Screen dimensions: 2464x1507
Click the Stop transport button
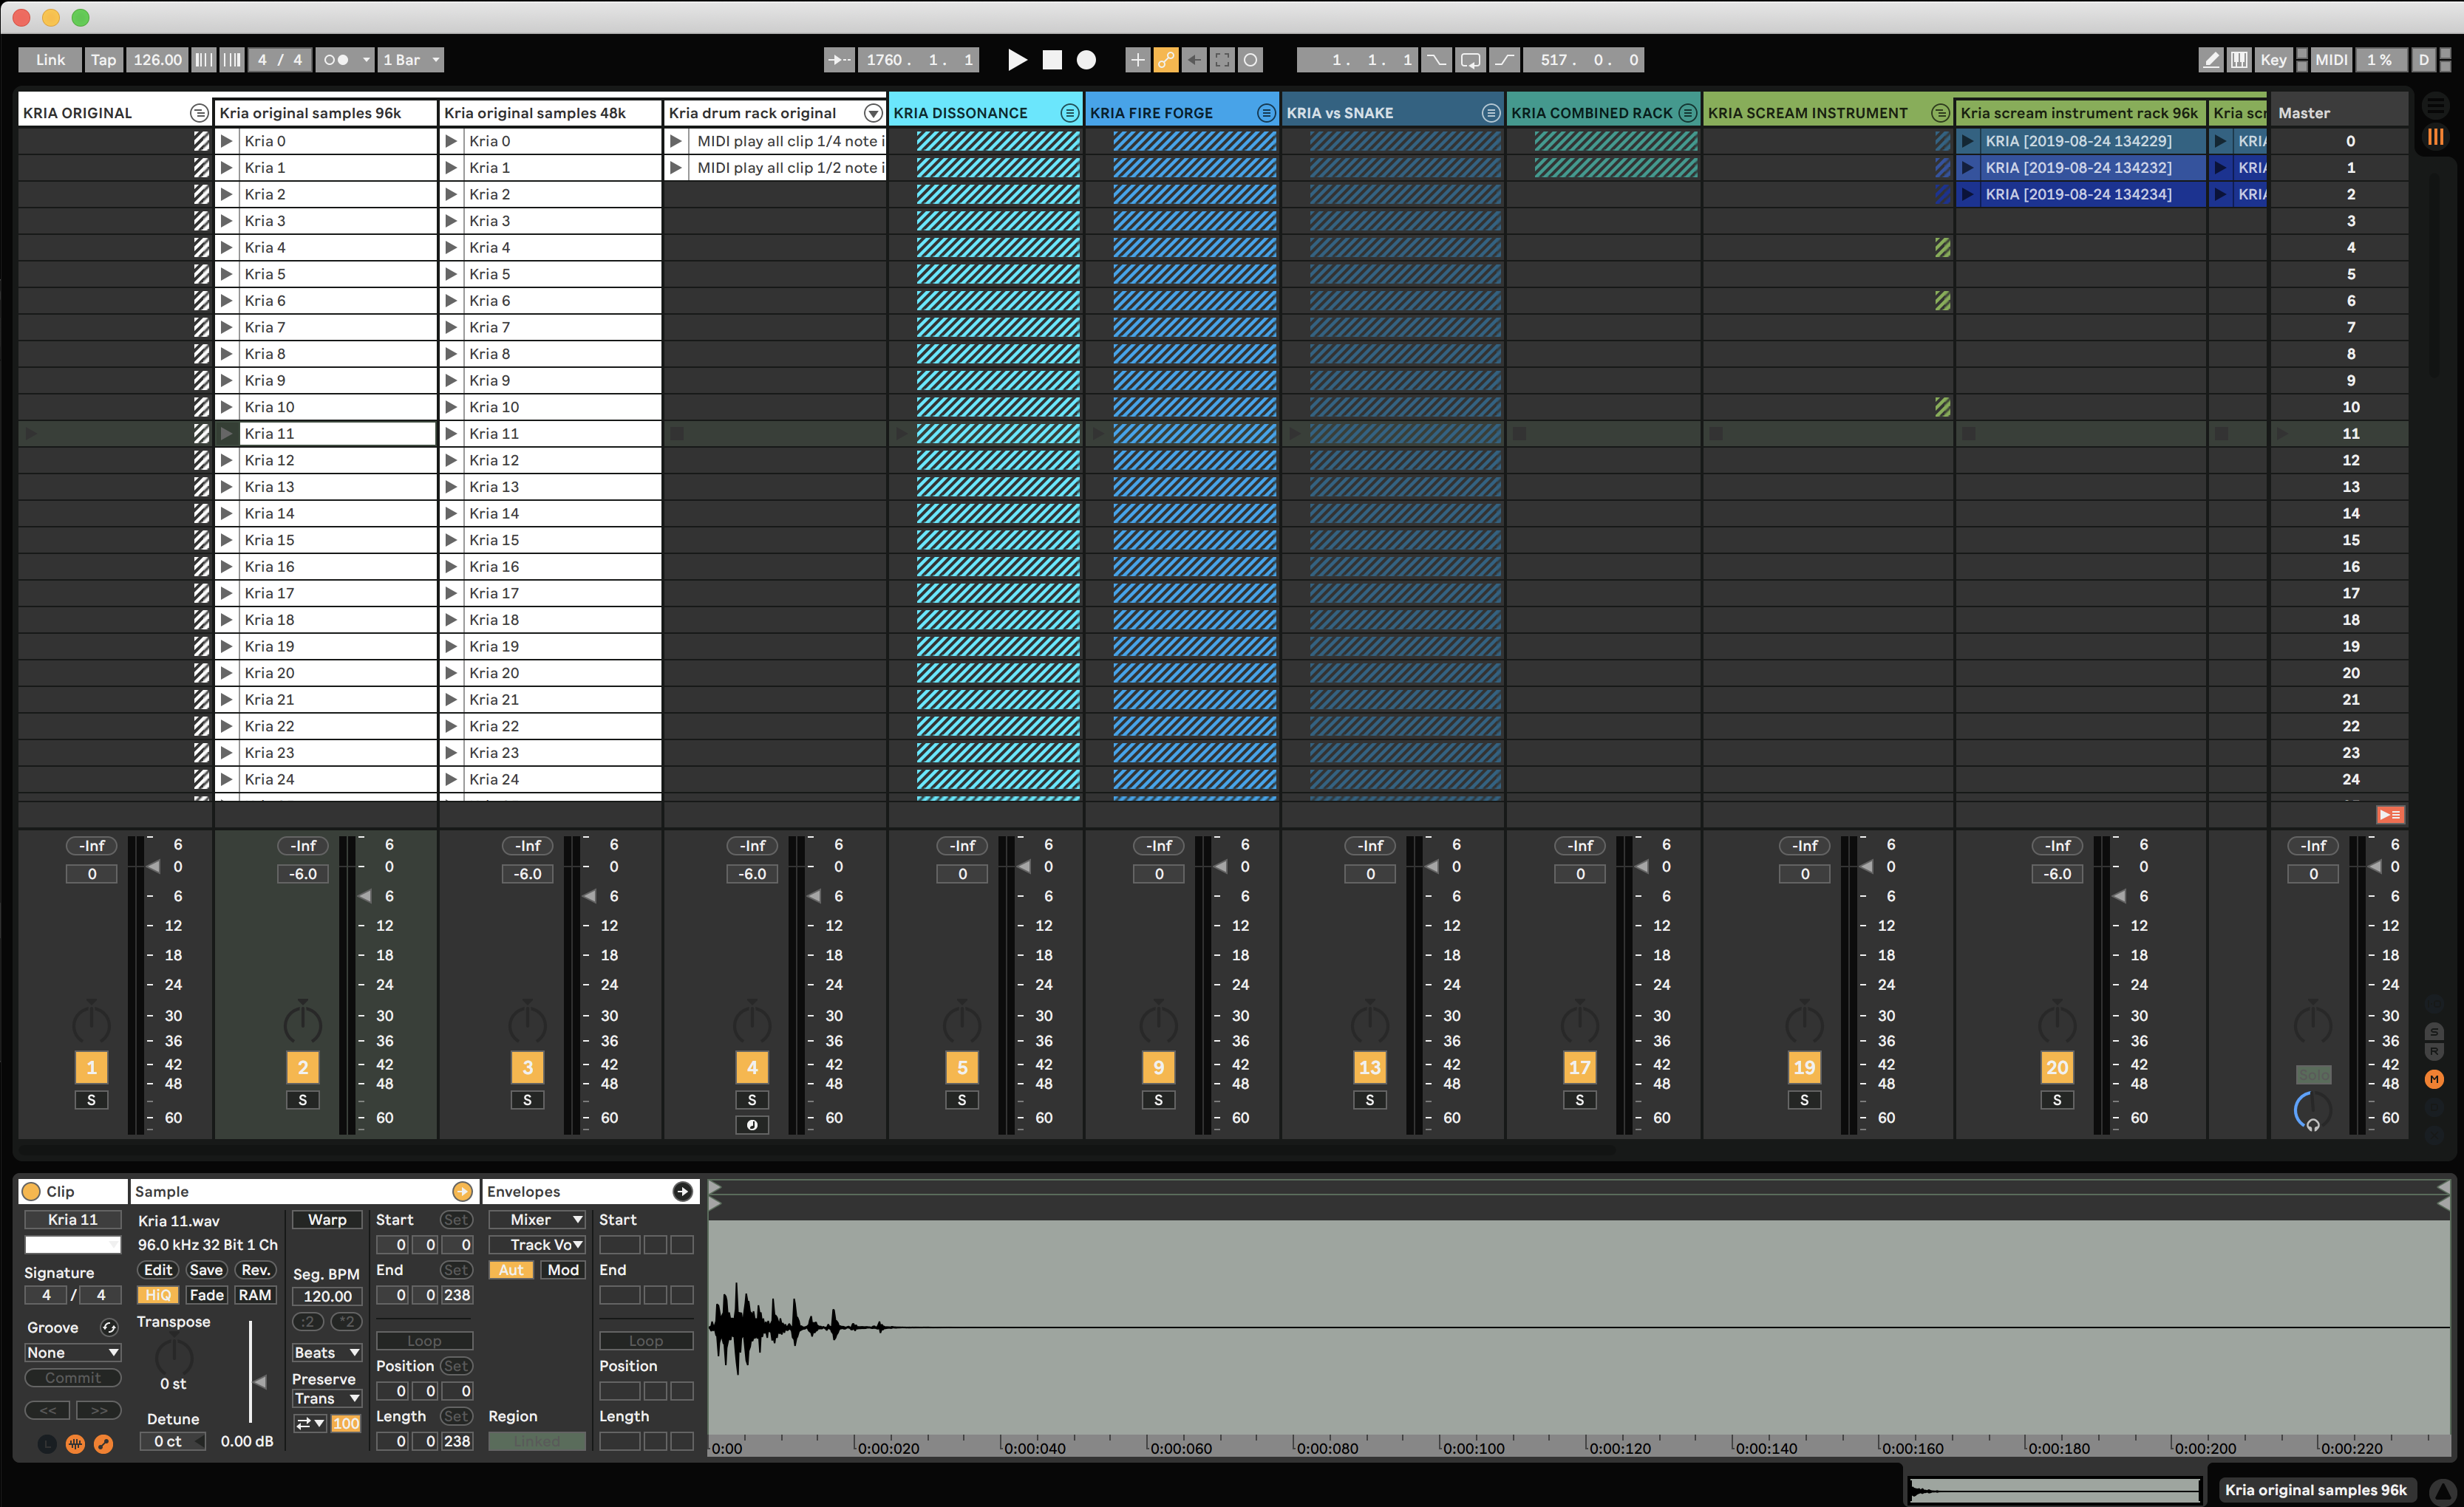[1052, 60]
